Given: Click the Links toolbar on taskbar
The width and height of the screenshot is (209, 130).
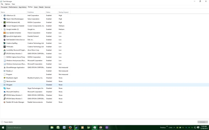Looking at the screenshot, I should (x=171, y=128).
